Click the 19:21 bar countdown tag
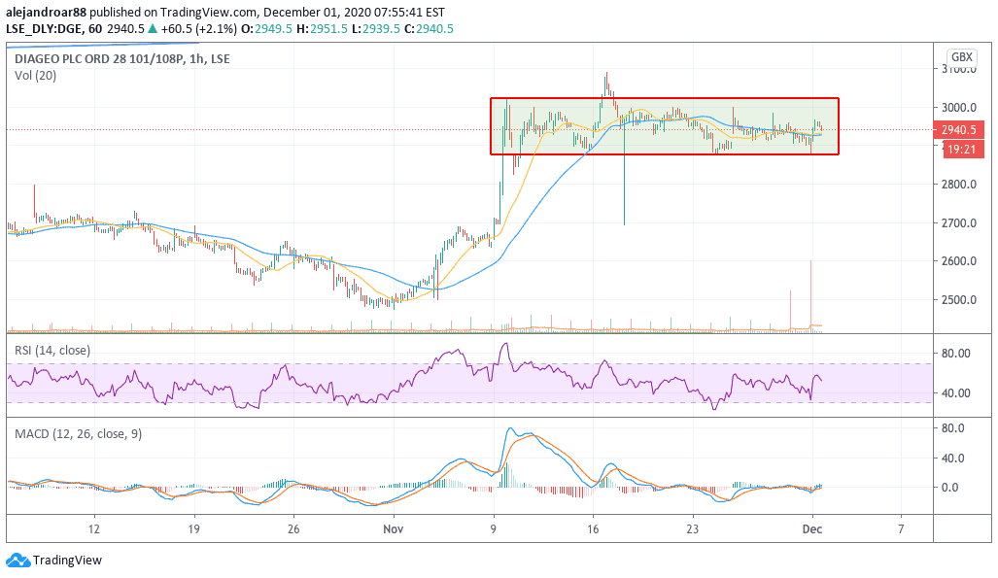Image resolution: width=998 pixels, height=578 pixels. (961, 150)
